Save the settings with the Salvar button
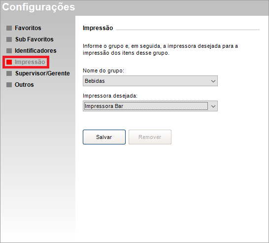This screenshot has width=269, height=243. 104,137
